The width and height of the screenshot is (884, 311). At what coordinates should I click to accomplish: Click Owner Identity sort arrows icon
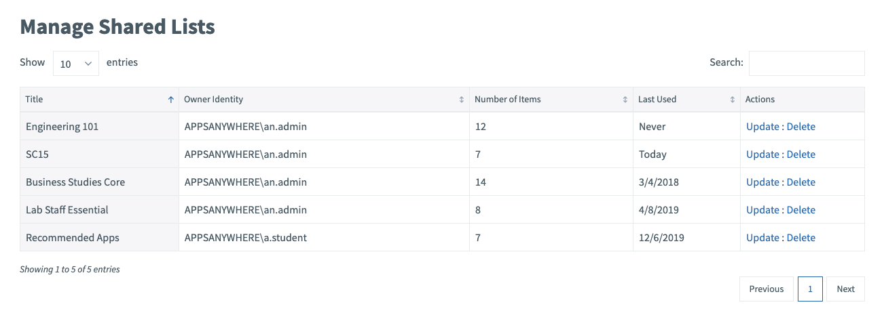462,100
